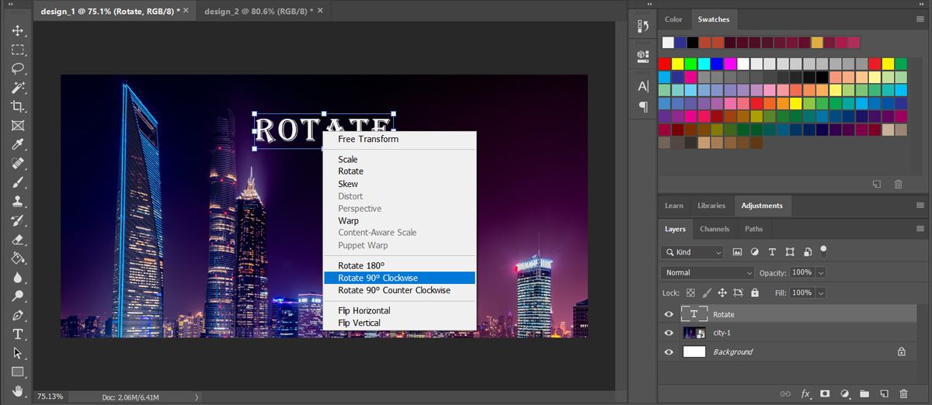
Task: Open the History panel icon
Action: (x=643, y=26)
